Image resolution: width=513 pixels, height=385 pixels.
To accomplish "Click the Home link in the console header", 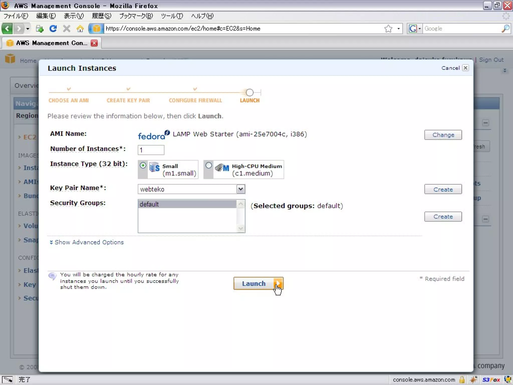I will pyautogui.click(x=28, y=61).
